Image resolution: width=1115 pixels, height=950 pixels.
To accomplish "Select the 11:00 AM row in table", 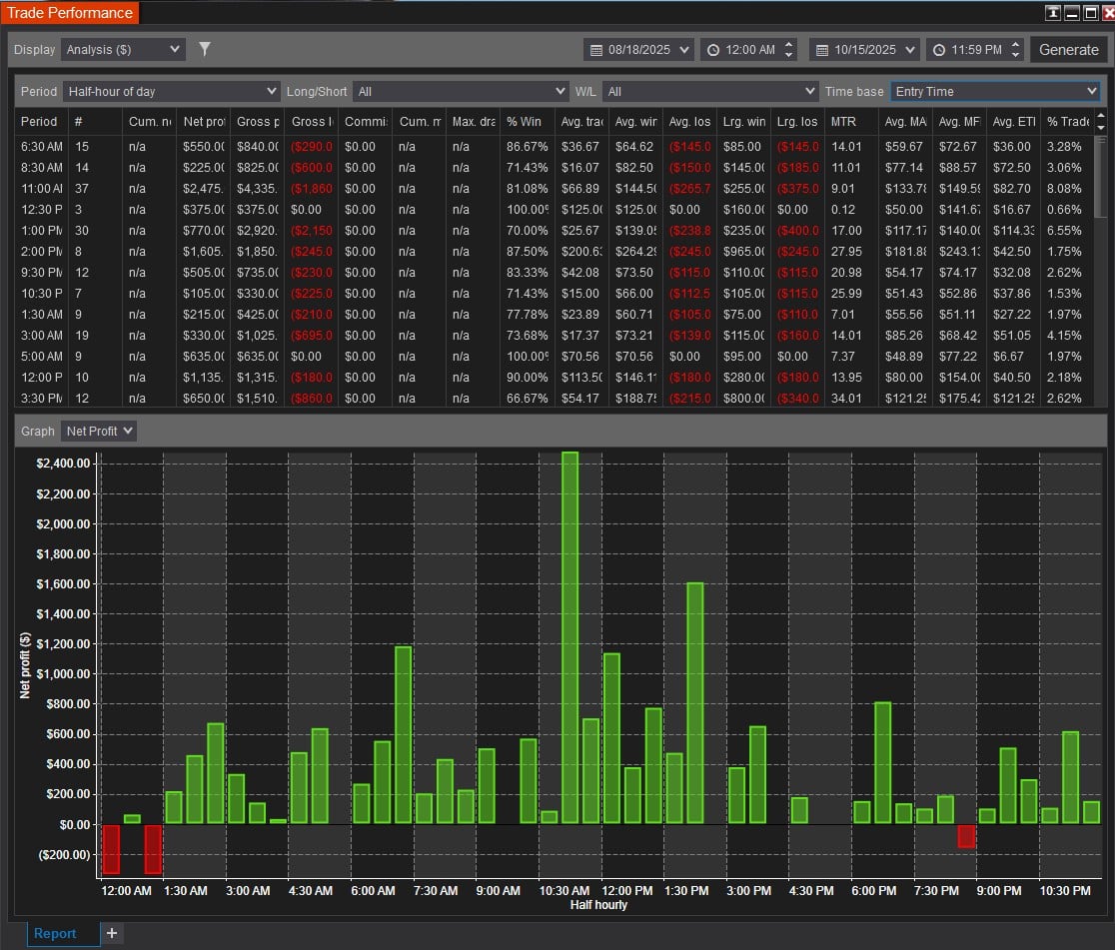I will click(42, 188).
